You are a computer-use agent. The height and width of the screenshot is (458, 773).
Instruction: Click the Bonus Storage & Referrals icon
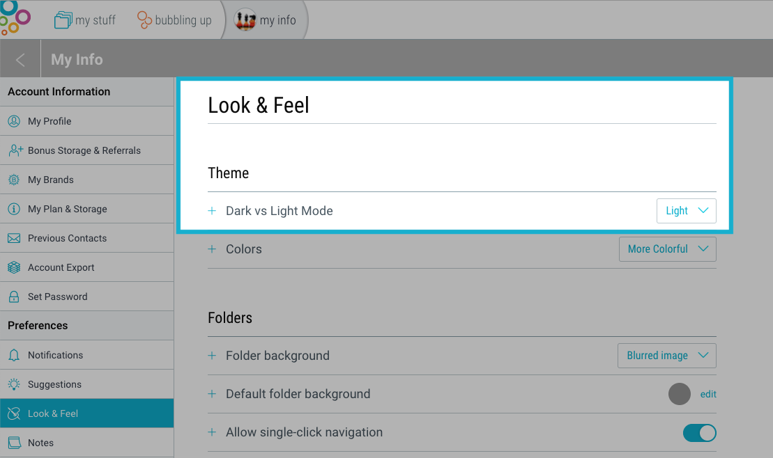(x=15, y=150)
